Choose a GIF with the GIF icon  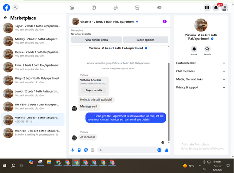pyautogui.click(x=93, y=150)
